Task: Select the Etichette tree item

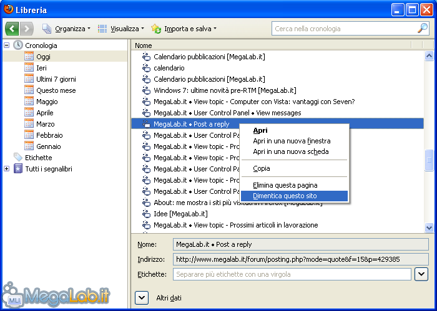Action: point(39,158)
